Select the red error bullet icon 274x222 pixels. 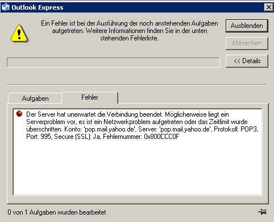point(19,114)
